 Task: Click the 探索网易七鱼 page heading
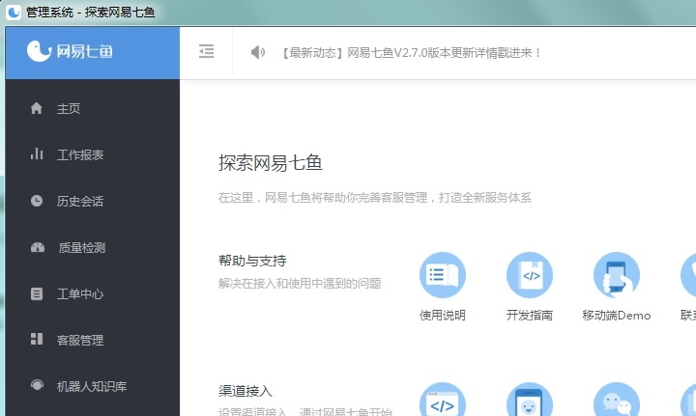tap(271, 163)
